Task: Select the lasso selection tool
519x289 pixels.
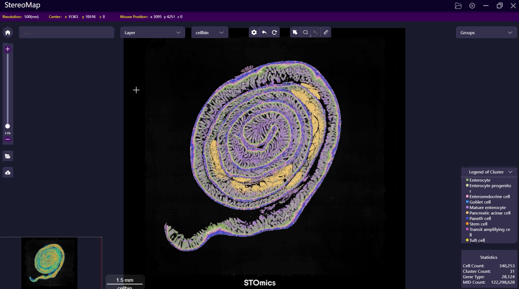Action: point(305,32)
